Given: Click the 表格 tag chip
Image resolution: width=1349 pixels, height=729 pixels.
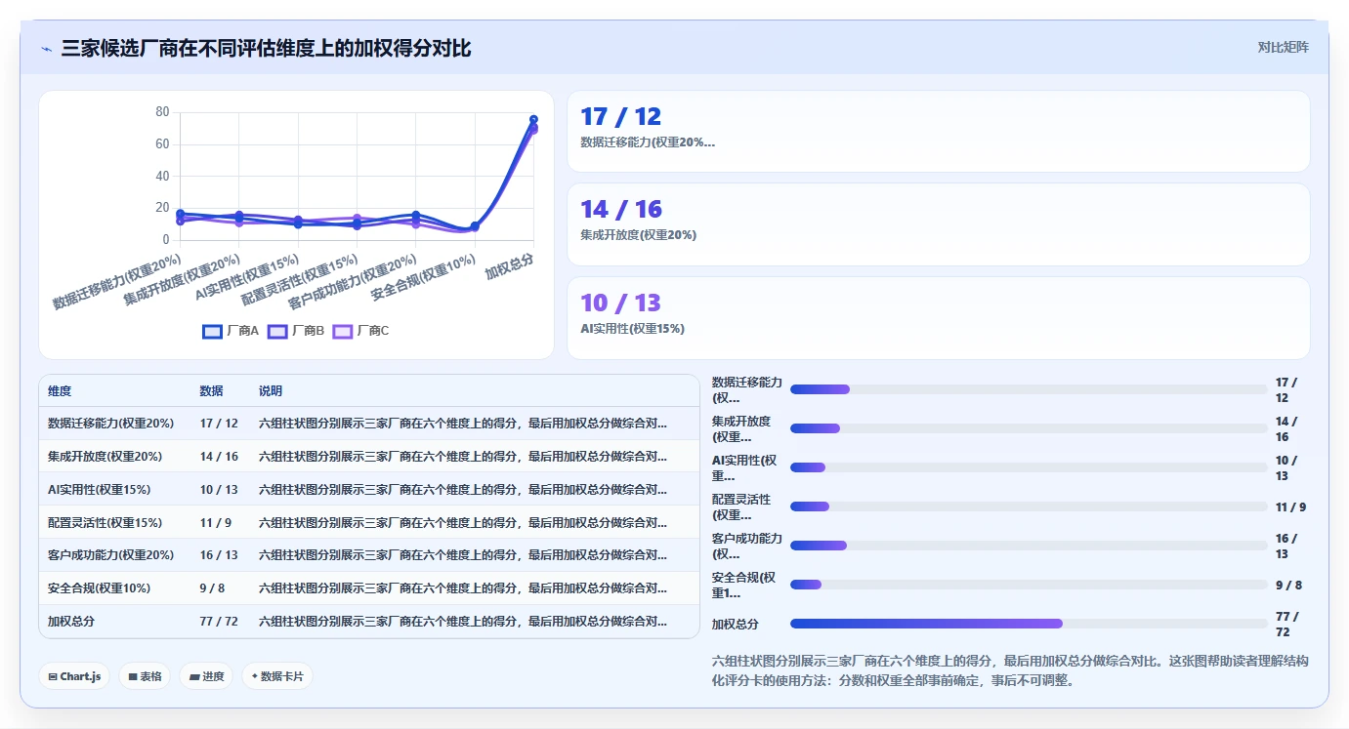Looking at the screenshot, I should click(x=145, y=676).
